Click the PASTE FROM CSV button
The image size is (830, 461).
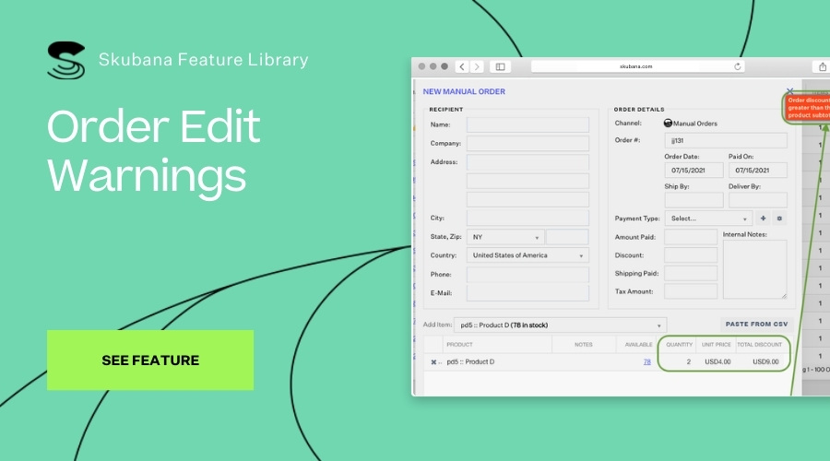point(756,324)
